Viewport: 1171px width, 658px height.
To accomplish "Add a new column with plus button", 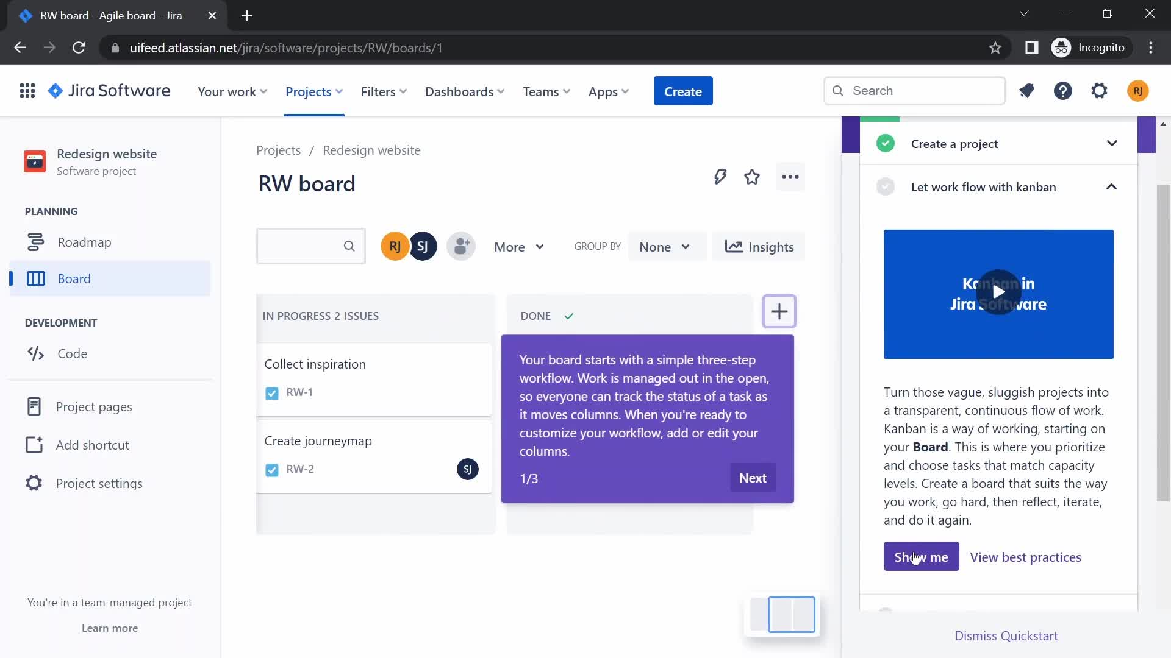I will click(779, 311).
